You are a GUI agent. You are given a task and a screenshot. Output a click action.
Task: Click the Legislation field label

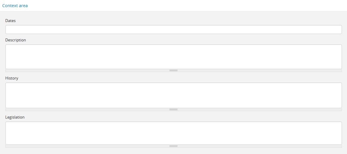click(15, 117)
